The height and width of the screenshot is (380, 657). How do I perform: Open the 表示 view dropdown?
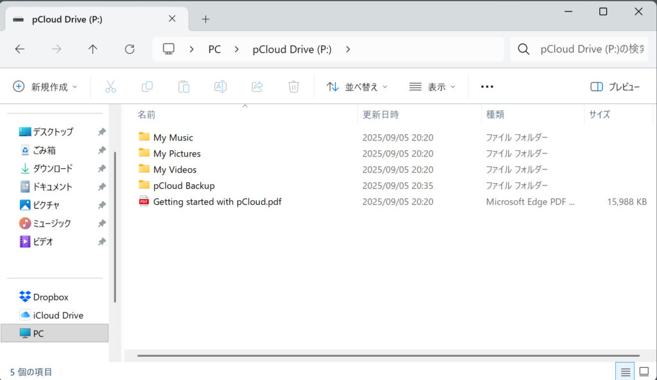click(x=432, y=87)
